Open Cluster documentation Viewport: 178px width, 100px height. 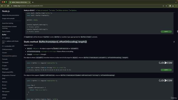point(4,52)
